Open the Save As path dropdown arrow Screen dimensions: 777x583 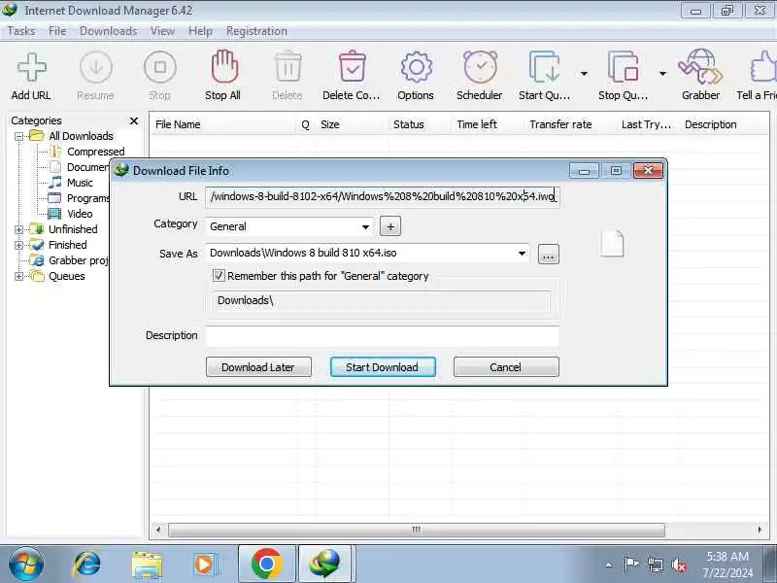point(522,254)
